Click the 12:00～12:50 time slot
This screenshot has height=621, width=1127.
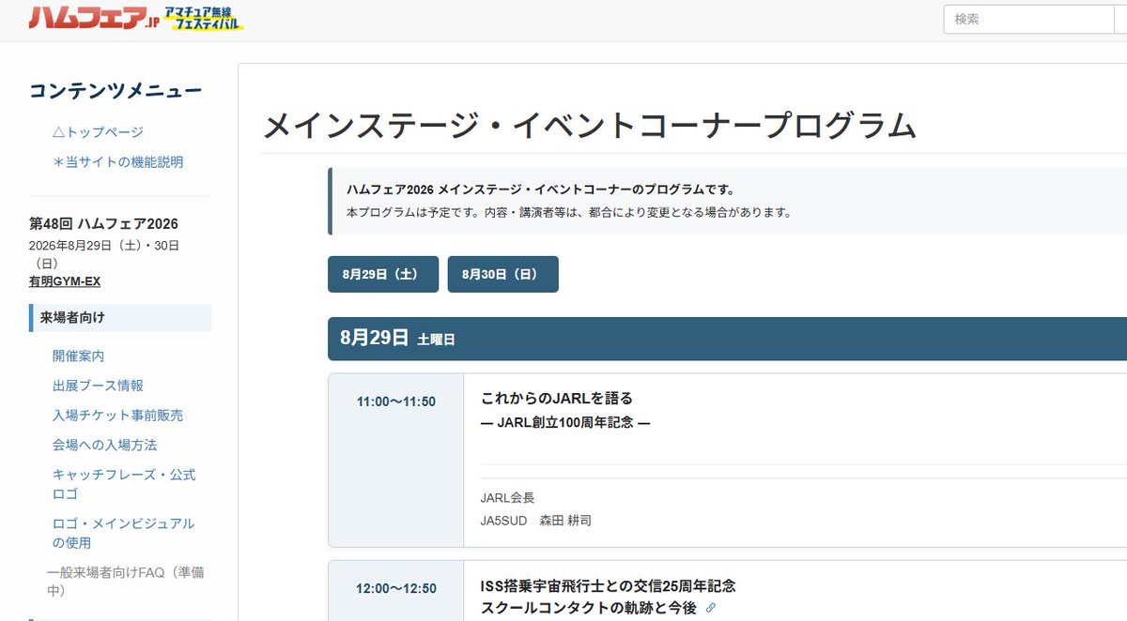[396, 589]
